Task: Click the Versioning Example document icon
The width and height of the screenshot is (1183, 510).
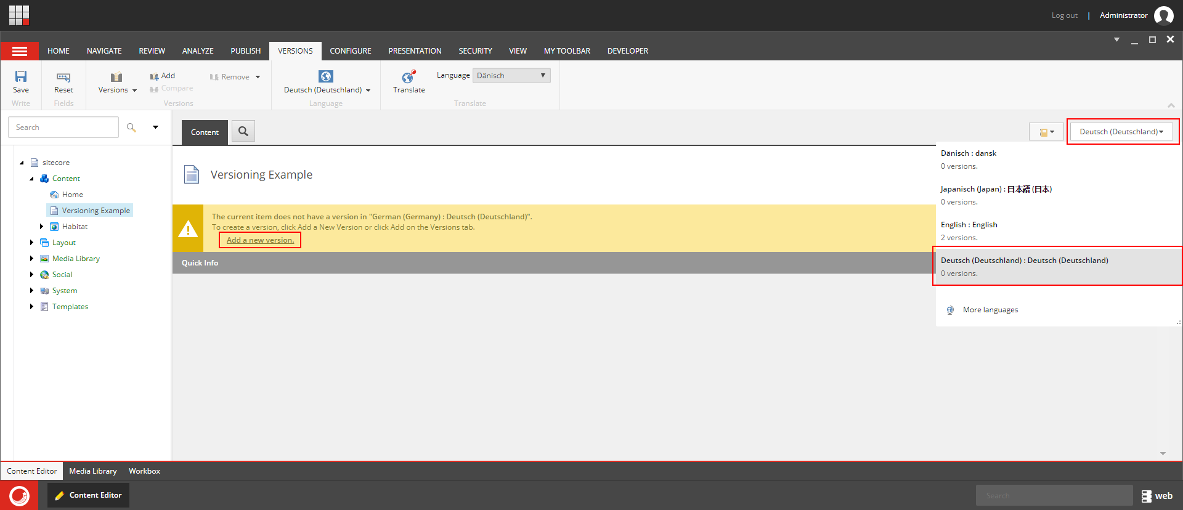Action: [x=192, y=174]
